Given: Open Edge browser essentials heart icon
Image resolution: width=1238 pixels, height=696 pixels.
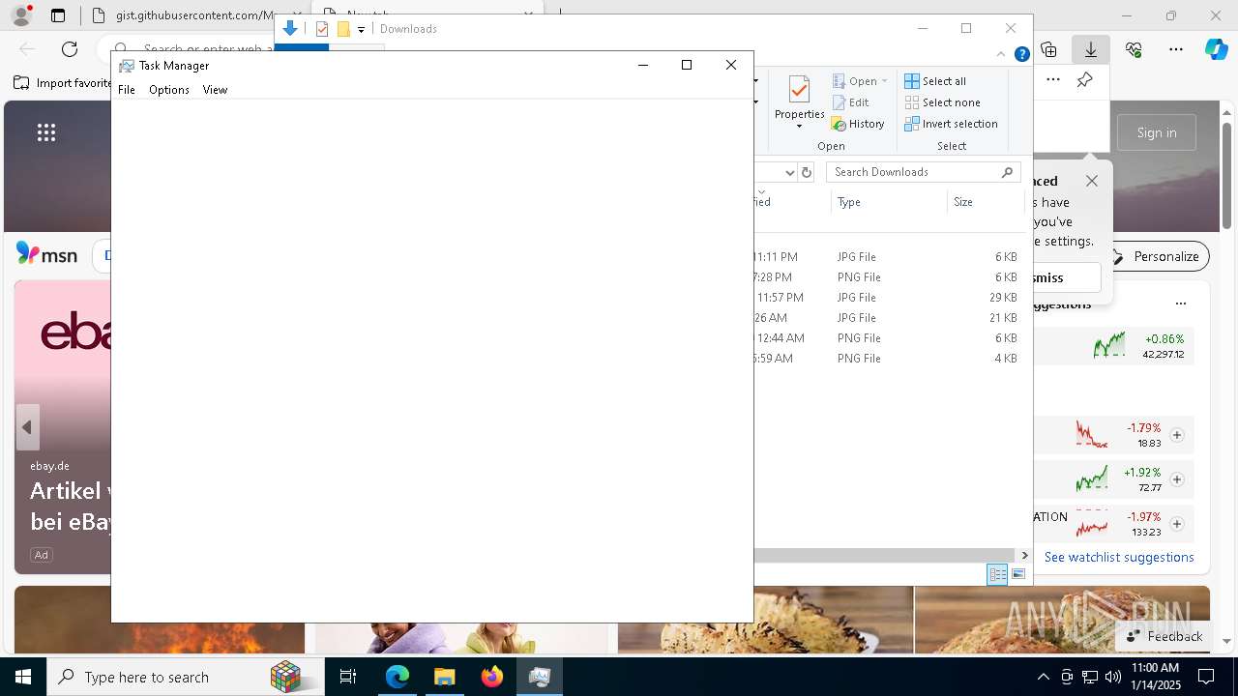Looking at the screenshot, I should 1134,49.
